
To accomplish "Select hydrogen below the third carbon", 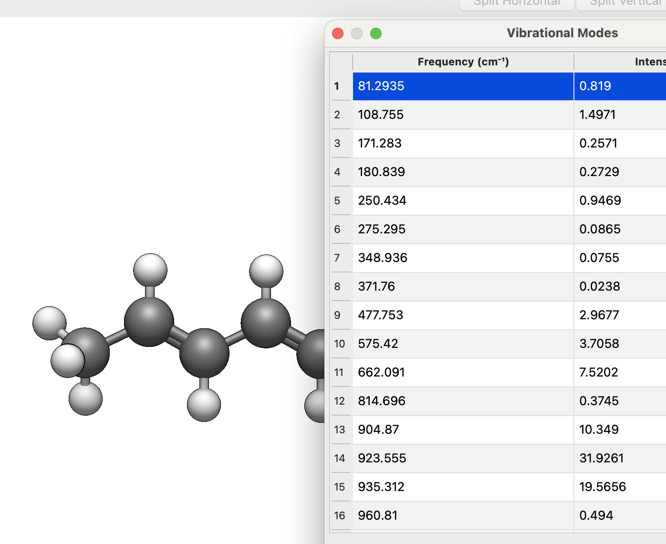I will 204,405.
